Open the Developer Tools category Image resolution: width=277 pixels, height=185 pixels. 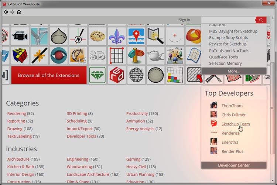coord(82,136)
